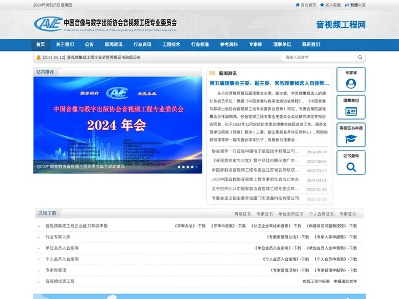The height and width of the screenshot is (299, 399).
Task: Download 《申报常见问题和流程》 document
Action: tap(331, 226)
